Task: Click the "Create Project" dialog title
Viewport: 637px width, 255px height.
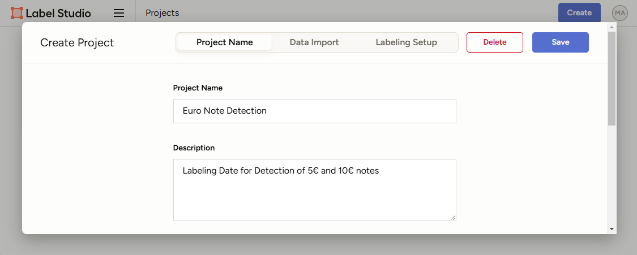Action: pyautogui.click(x=77, y=43)
